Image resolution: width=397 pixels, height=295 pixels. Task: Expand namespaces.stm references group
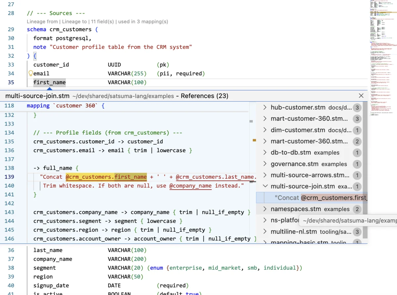point(265,209)
